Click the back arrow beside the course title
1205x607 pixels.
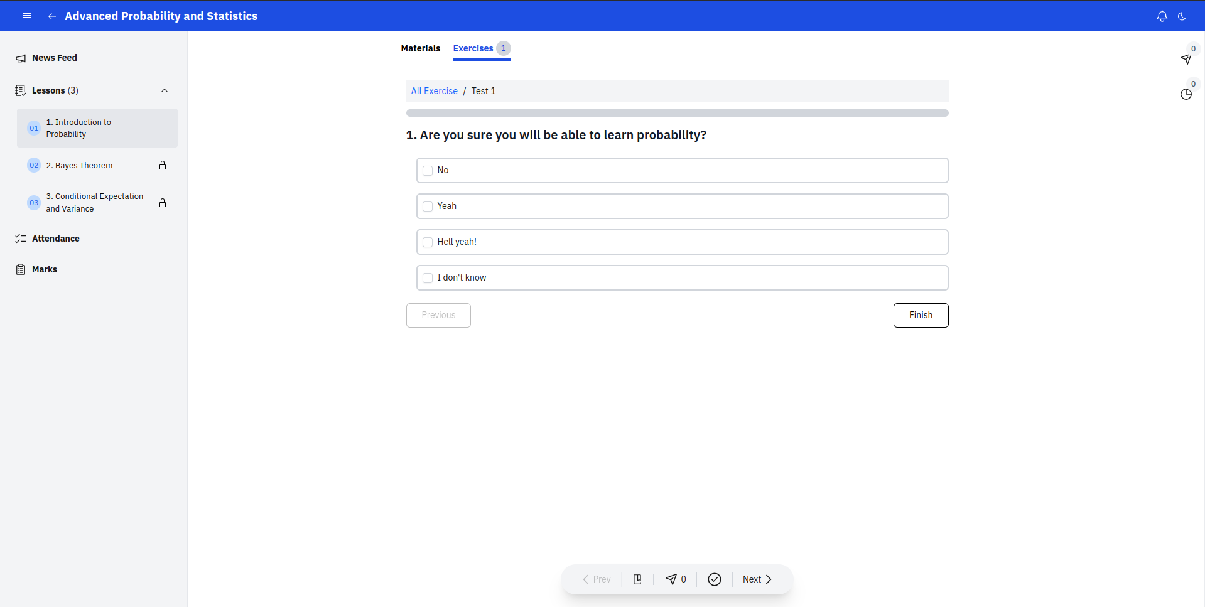tap(51, 16)
